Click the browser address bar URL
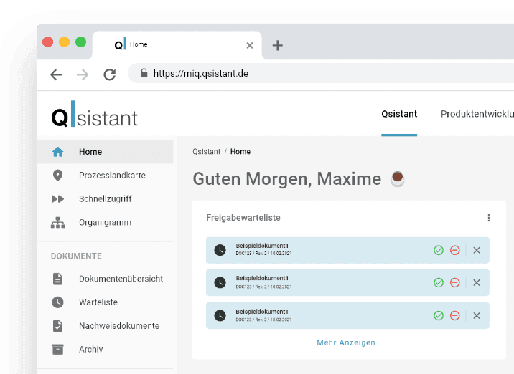The height and width of the screenshot is (374, 514). click(x=201, y=73)
